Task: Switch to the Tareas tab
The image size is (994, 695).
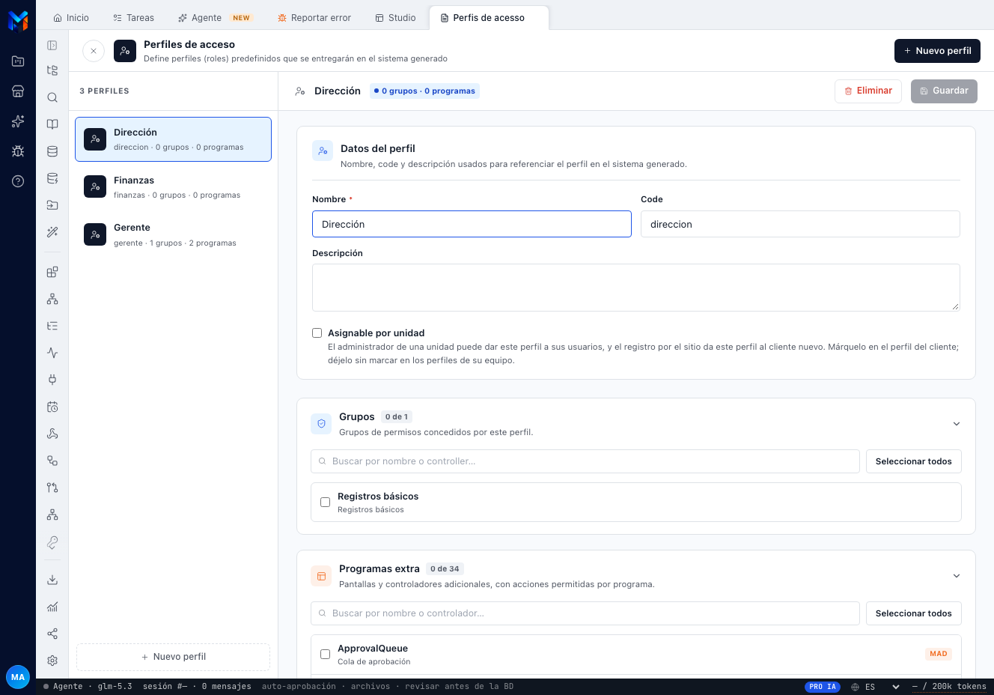Action: (133, 18)
